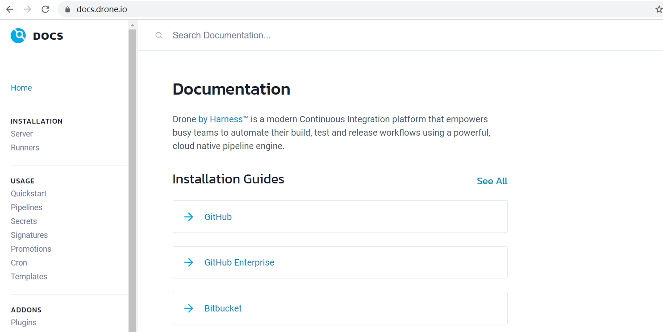Focus the Search Documentation field
This screenshot has height=332, width=663.
[x=313, y=35]
